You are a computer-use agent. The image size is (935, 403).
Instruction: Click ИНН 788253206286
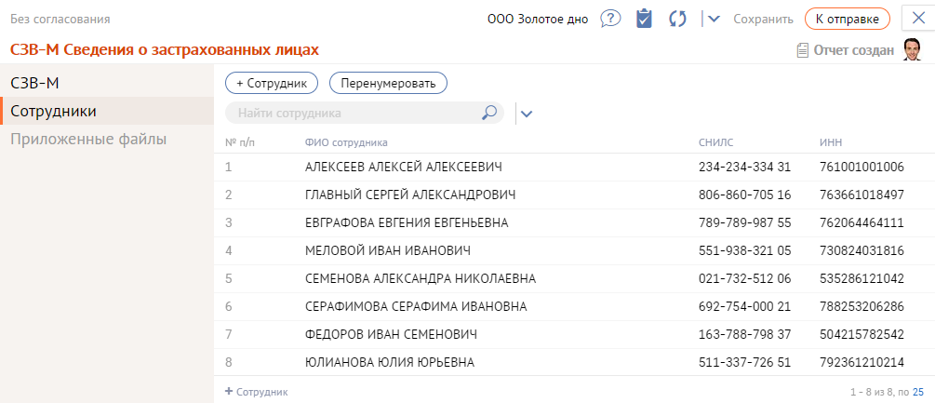[x=862, y=306]
